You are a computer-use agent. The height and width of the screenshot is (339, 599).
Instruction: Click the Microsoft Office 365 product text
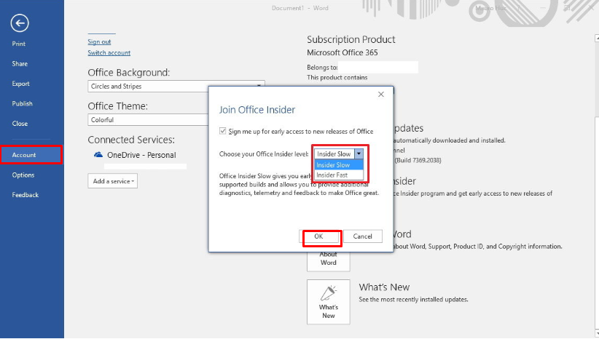click(x=342, y=52)
